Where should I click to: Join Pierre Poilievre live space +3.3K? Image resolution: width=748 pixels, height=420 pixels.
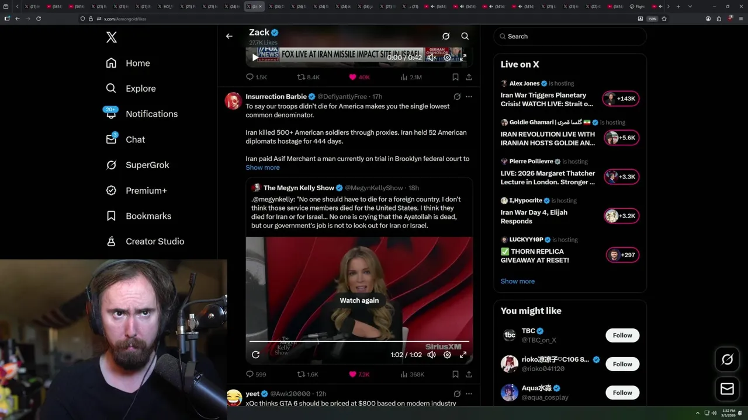tap(621, 177)
